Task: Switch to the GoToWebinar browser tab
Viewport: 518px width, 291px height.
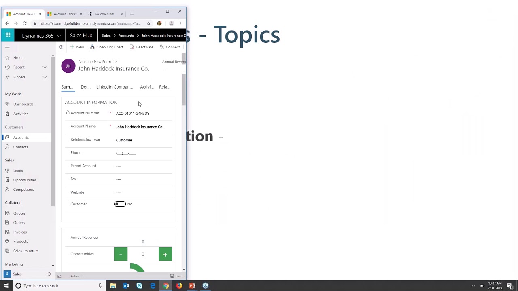Action: click(104, 14)
